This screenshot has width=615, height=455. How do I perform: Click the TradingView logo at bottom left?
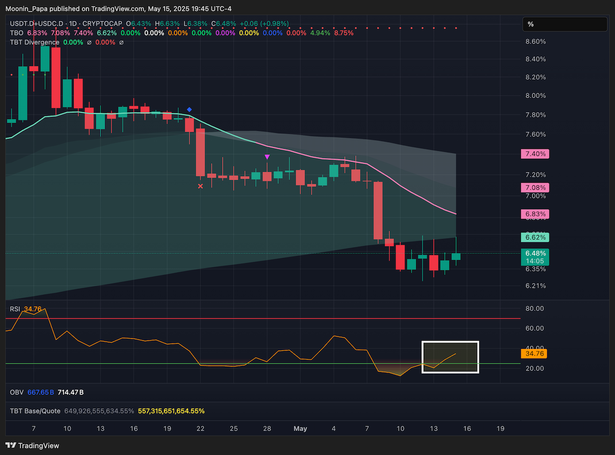click(x=32, y=445)
